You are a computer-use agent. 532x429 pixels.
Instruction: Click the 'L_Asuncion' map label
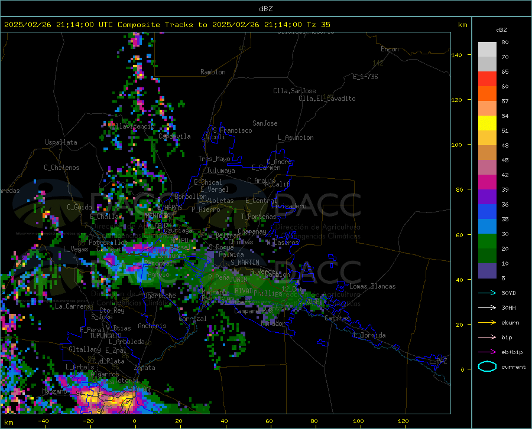[x=296, y=137]
